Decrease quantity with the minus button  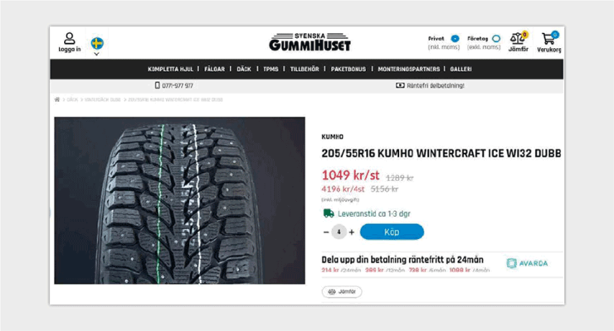click(x=326, y=232)
